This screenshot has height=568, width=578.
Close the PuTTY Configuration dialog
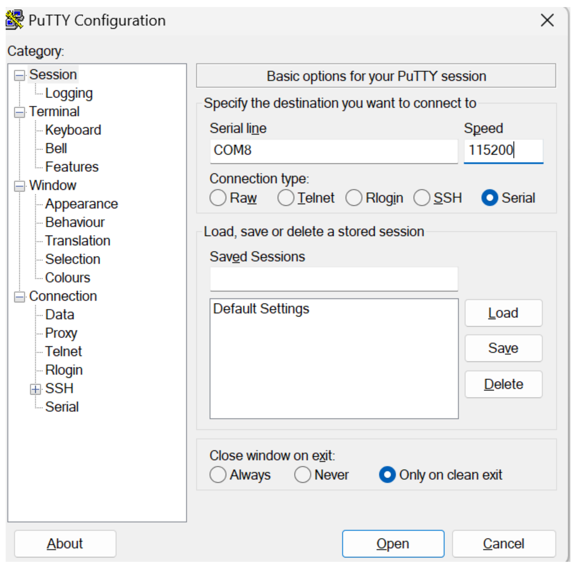coord(547,20)
